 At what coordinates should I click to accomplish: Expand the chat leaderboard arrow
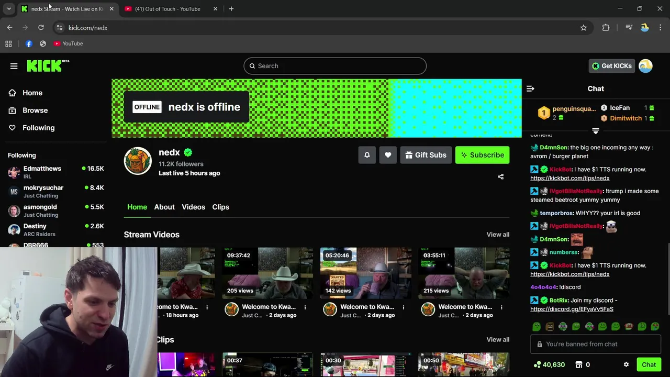[596, 131]
